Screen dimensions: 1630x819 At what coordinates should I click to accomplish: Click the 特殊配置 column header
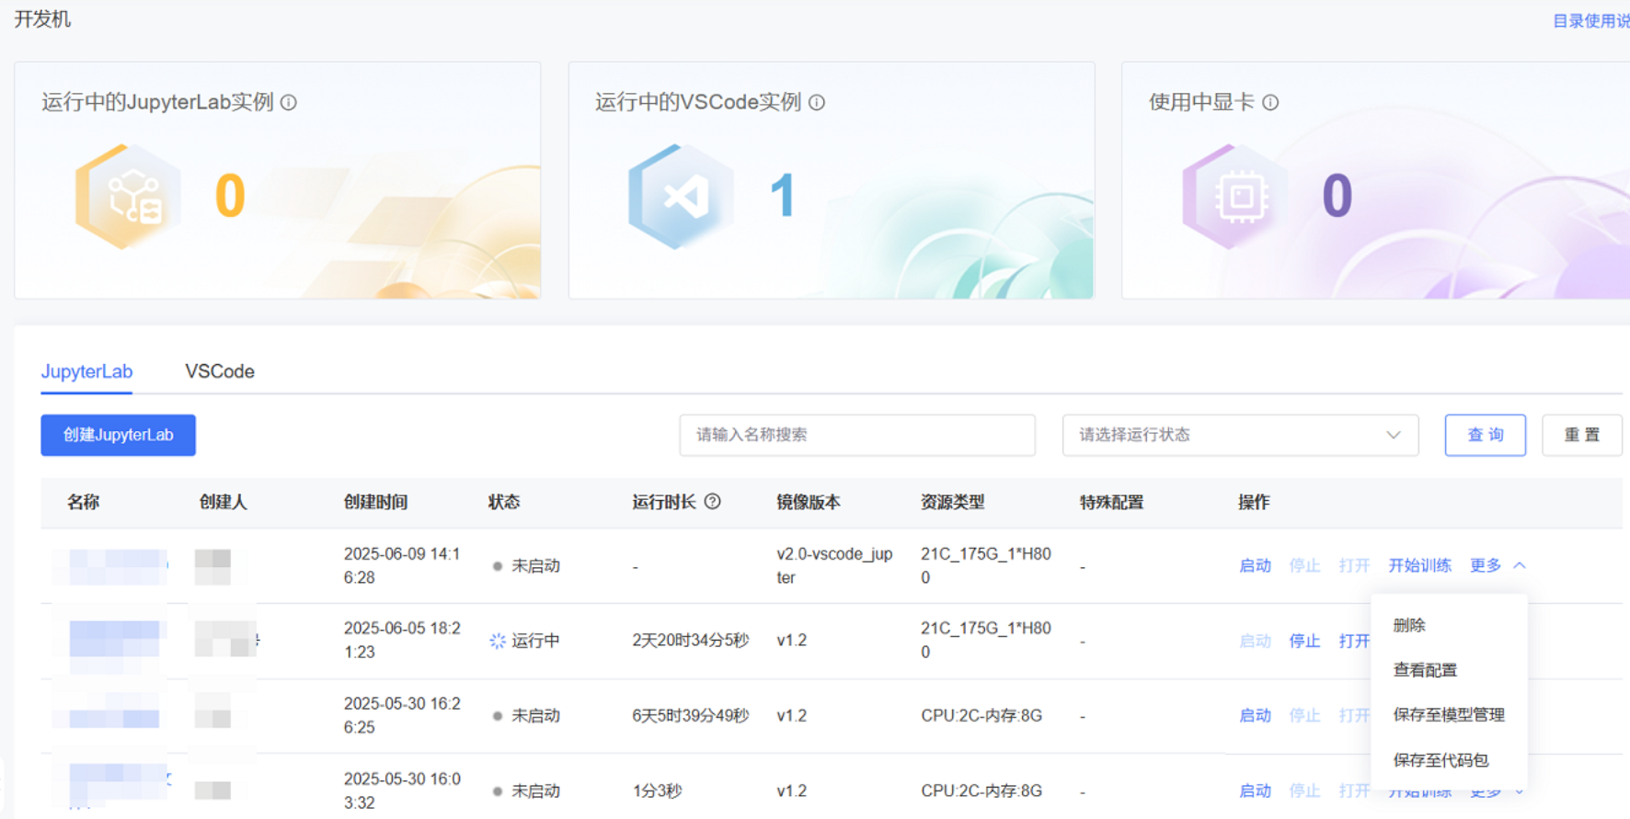[x=1112, y=502]
